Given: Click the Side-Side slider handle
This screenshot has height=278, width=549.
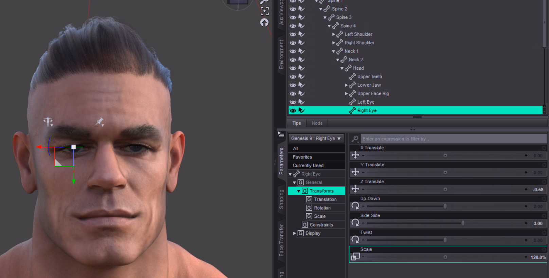Looking at the screenshot, I should tap(463, 223).
